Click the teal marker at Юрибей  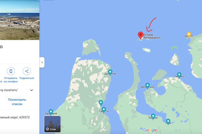[153, 117]
